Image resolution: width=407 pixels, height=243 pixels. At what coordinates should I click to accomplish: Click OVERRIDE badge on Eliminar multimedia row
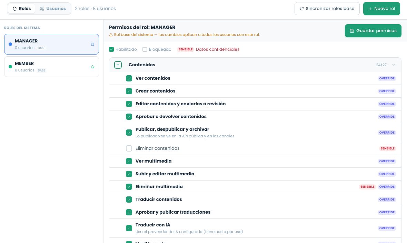387,187
